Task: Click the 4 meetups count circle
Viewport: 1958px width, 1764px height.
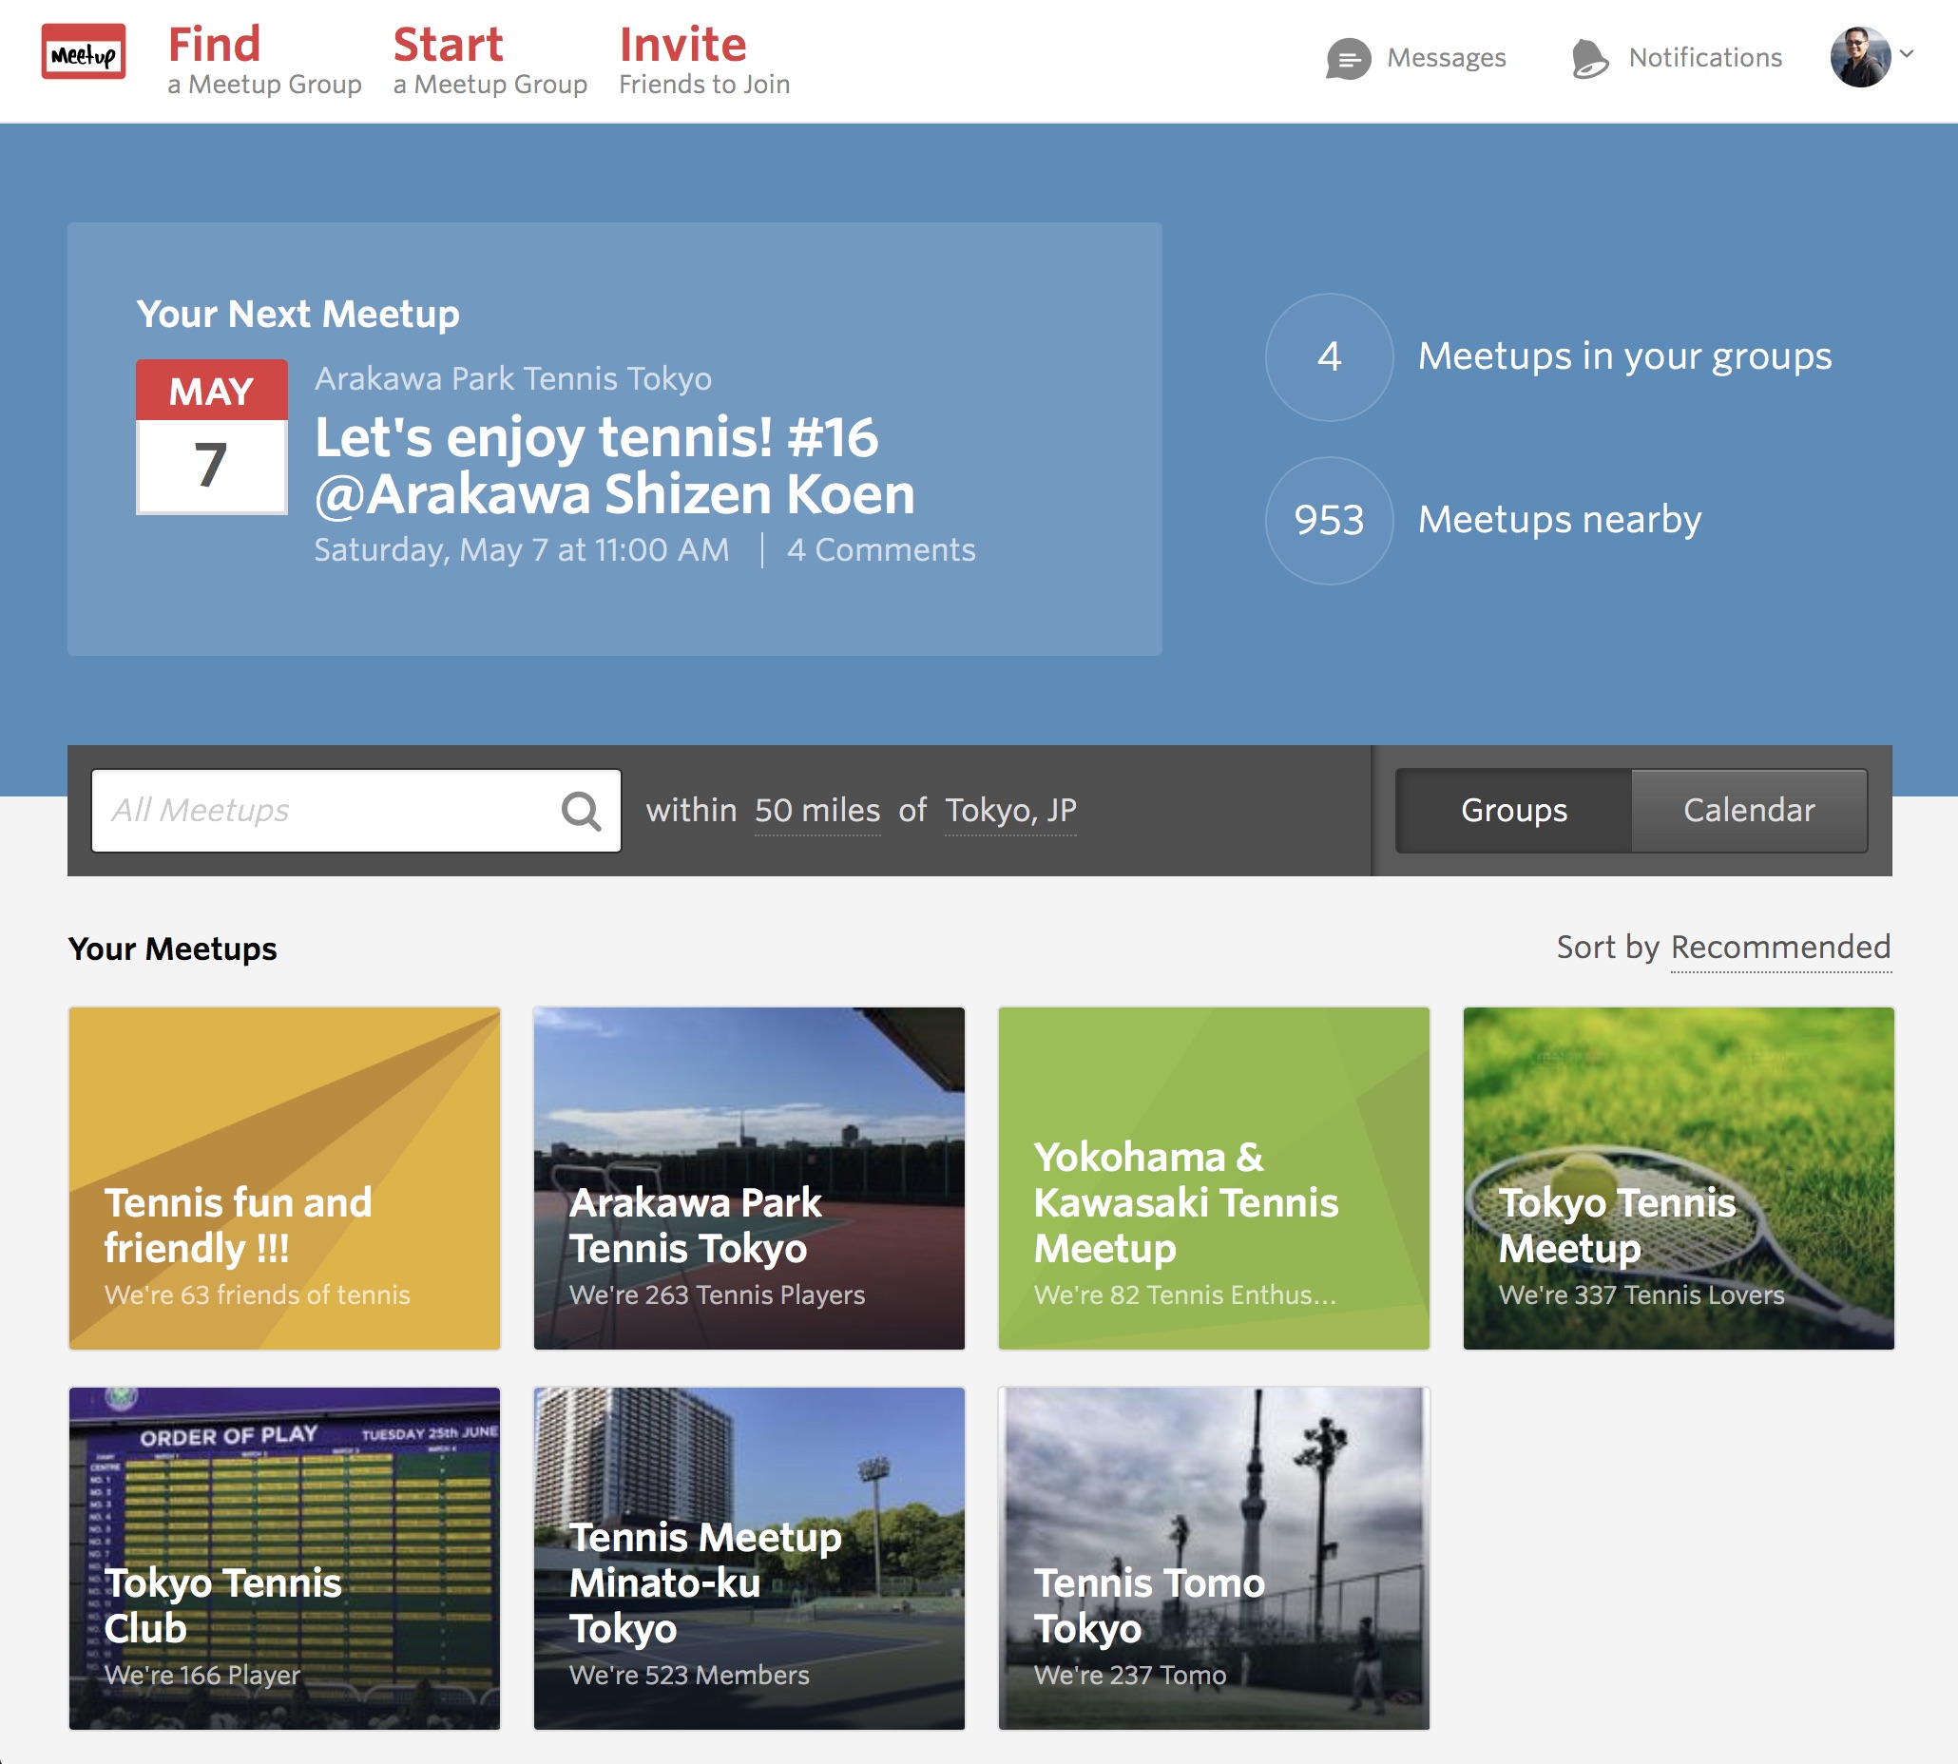Action: [1328, 357]
